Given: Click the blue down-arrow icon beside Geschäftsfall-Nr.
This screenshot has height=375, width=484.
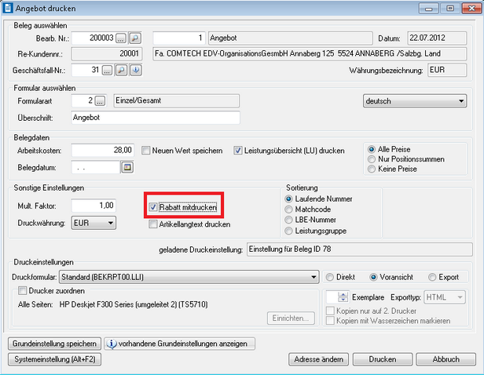Looking at the screenshot, I should (134, 71).
